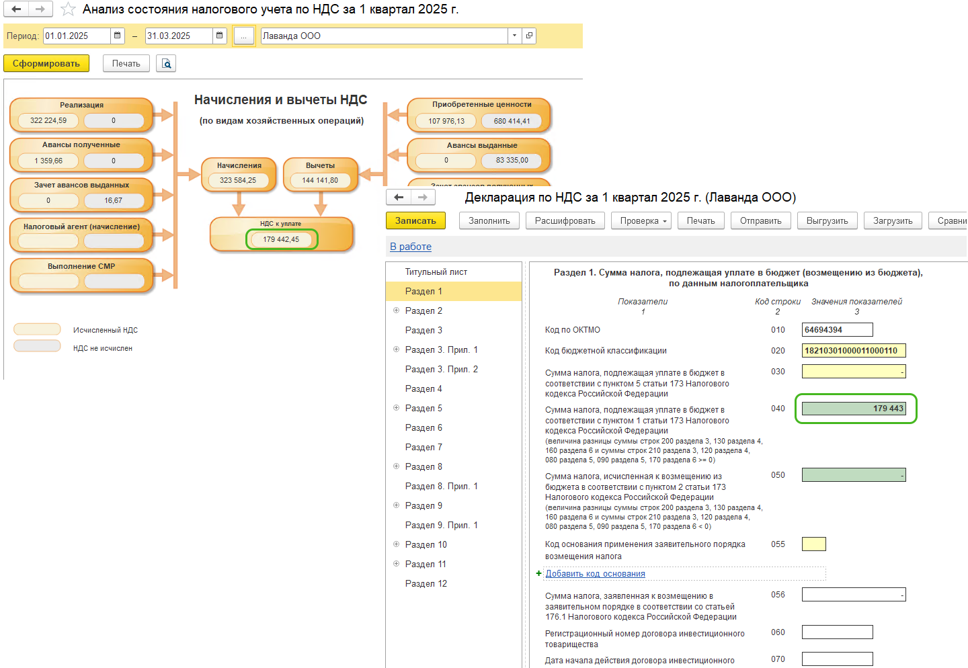Open the period selection ellipsis button
968x668 pixels.
pyautogui.click(x=243, y=36)
